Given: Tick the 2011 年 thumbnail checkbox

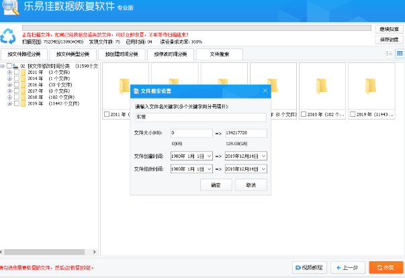Looking at the screenshot, I should point(107,114).
